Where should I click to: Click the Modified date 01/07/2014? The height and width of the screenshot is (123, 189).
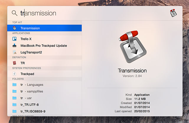142,107
